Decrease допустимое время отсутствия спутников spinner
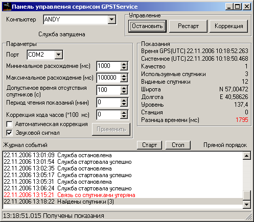Image resolution: width=254 pixels, height=222 pixels. click(124, 92)
